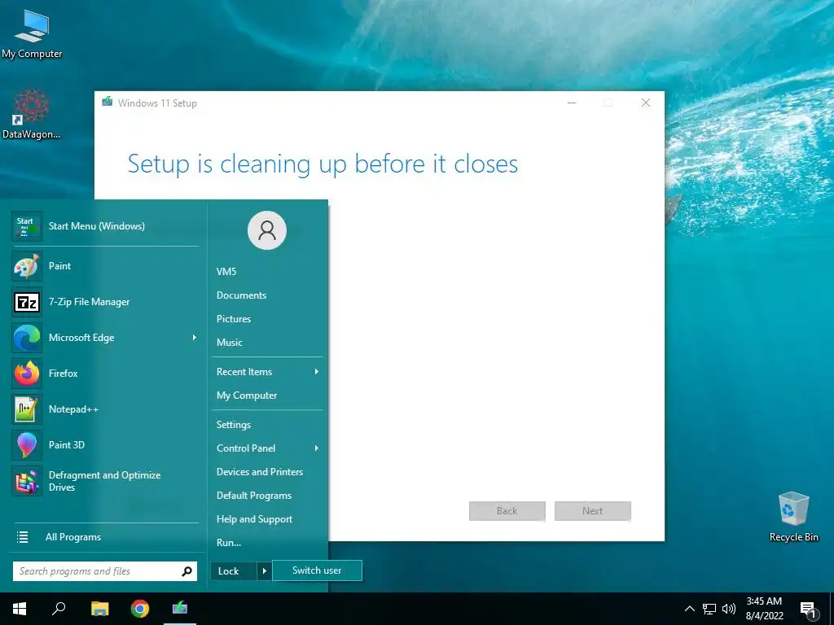Click the Windows Start button on taskbar
The height and width of the screenshot is (625, 834).
[x=20, y=609]
